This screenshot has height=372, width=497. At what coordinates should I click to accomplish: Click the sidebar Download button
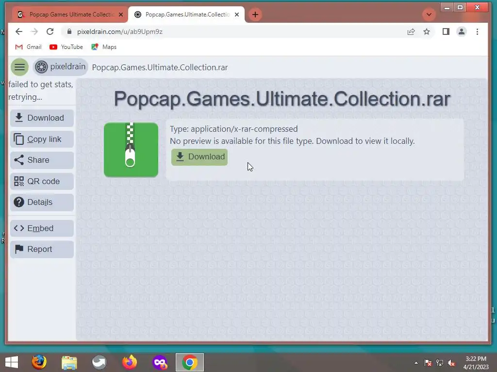tap(42, 118)
